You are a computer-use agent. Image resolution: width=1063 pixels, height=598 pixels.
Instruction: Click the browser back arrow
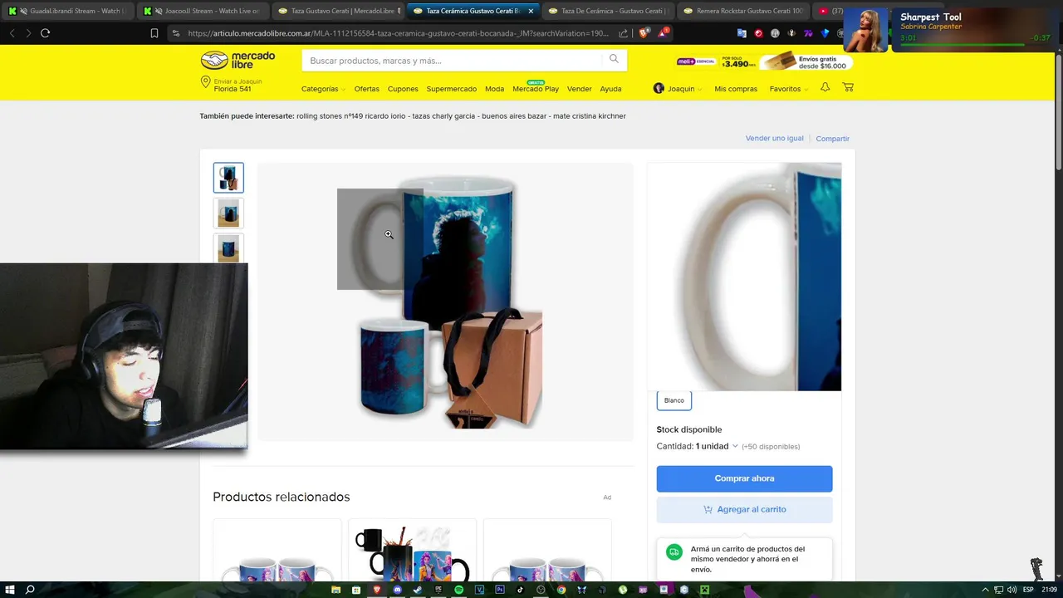[x=12, y=33]
